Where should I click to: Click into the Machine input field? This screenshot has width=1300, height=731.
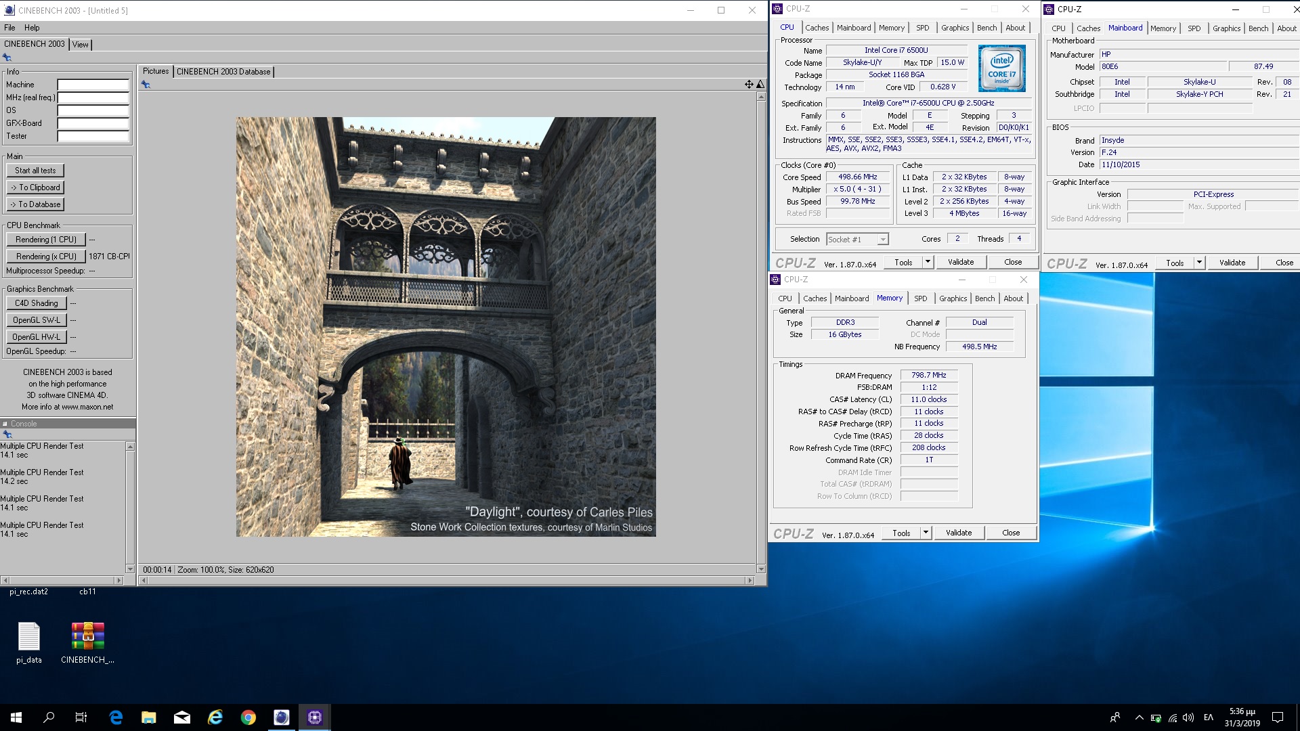point(93,85)
